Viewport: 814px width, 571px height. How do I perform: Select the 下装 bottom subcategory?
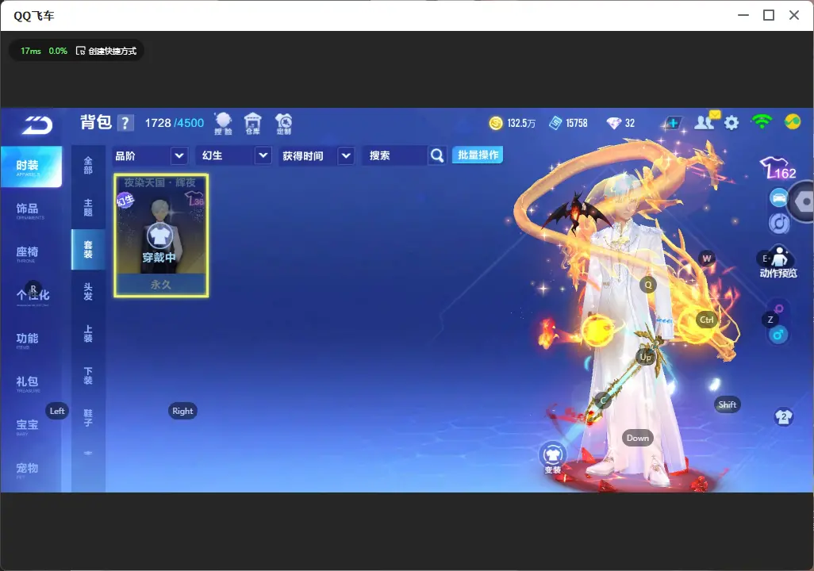[88, 376]
